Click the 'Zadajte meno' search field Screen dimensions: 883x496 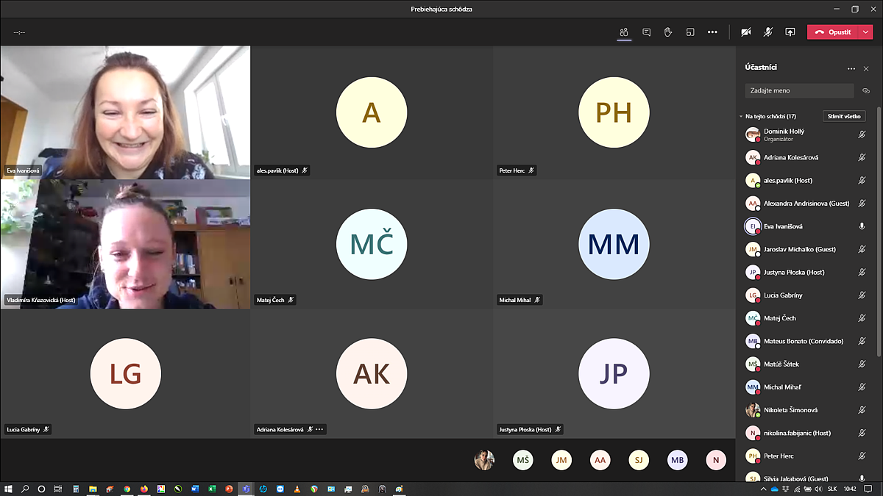click(x=799, y=90)
